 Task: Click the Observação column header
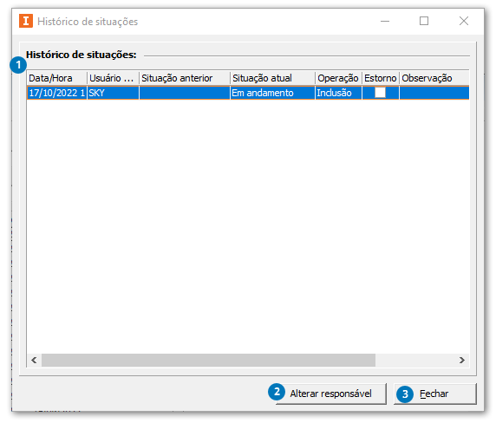(x=434, y=78)
